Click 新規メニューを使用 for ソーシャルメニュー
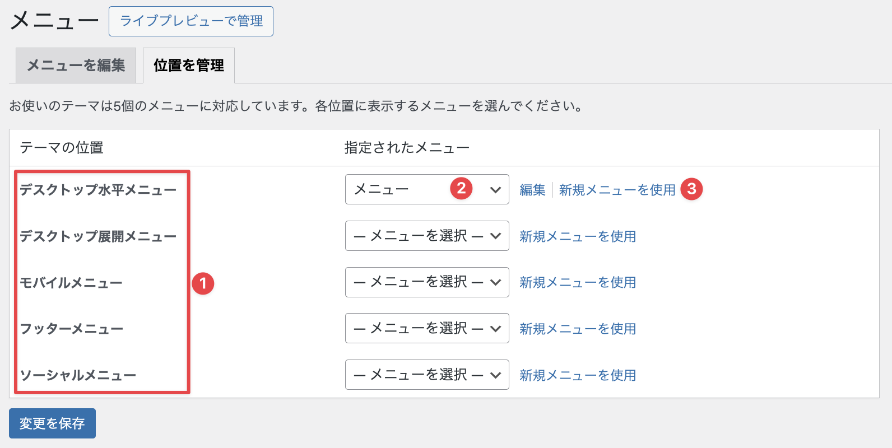892x448 pixels. coord(578,375)
